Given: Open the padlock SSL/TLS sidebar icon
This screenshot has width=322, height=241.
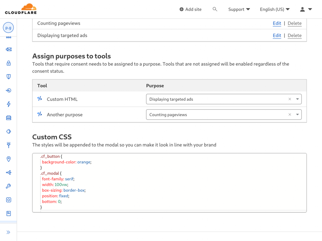Looking at the screenshot, I should pyautogui.click(x=8, y=63).
